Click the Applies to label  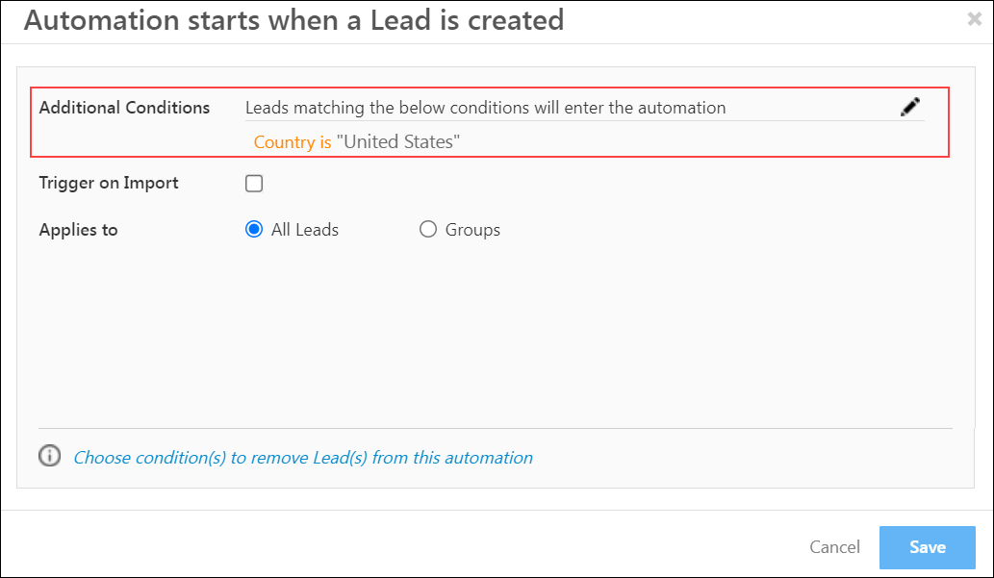(79, 230)
